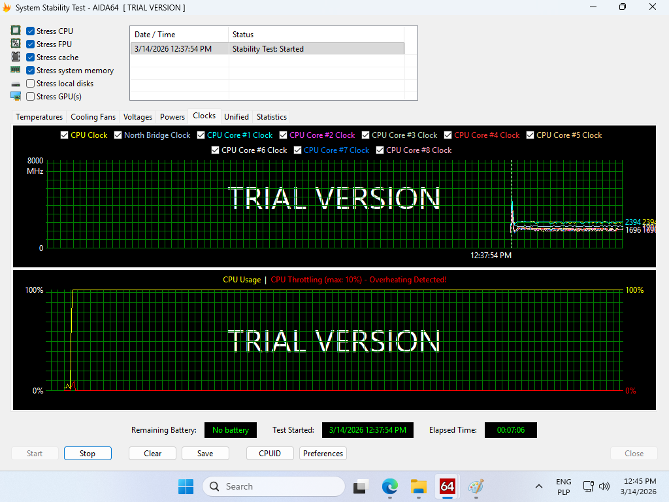Open the clock and date flyout

638,486
